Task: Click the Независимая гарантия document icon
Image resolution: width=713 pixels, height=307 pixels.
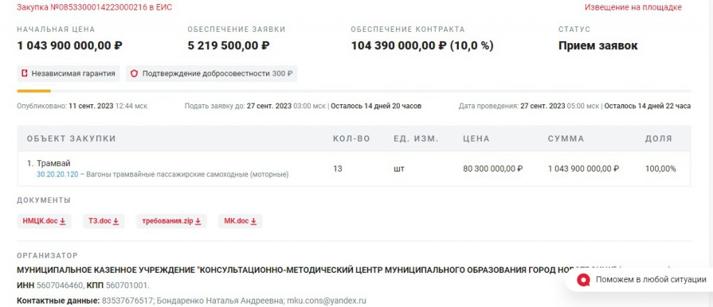Action: pos(24,74)
